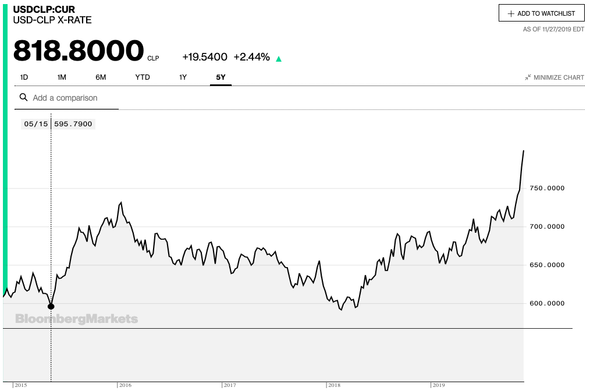Click the minimize chart arrows icon
The width and height of the screenshot is (590, 391).
528,77
